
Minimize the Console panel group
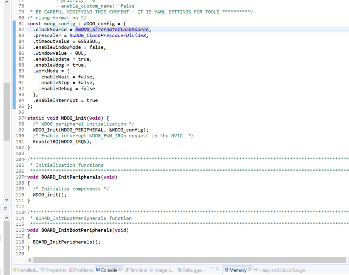[211, 268]
